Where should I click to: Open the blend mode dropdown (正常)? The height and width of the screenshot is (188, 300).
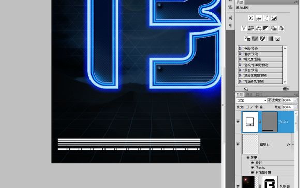coord(251,100)
